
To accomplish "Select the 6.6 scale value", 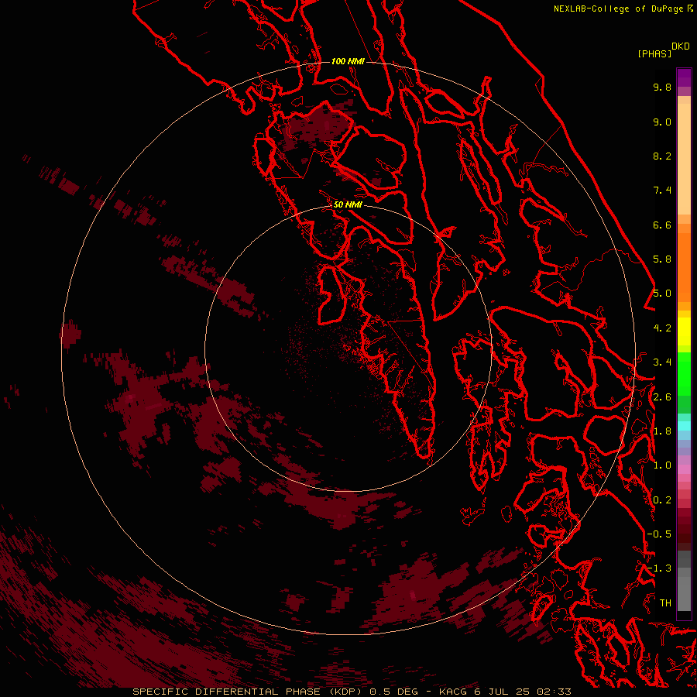I will (662, 225).
